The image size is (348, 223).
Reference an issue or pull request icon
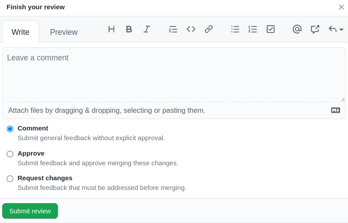coord(315,29)
